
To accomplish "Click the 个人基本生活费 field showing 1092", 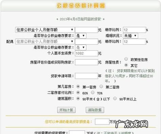I will (87, 53).
